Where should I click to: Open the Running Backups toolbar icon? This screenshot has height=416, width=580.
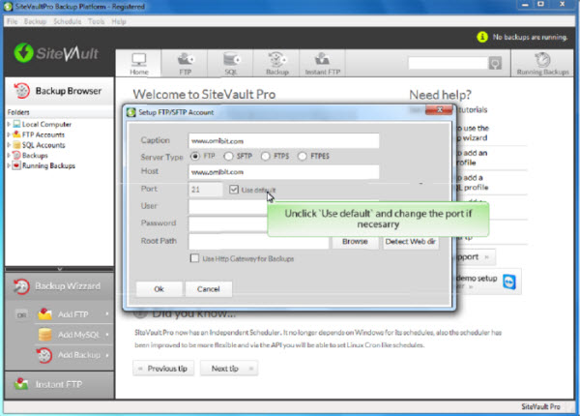tap(542, 64)
